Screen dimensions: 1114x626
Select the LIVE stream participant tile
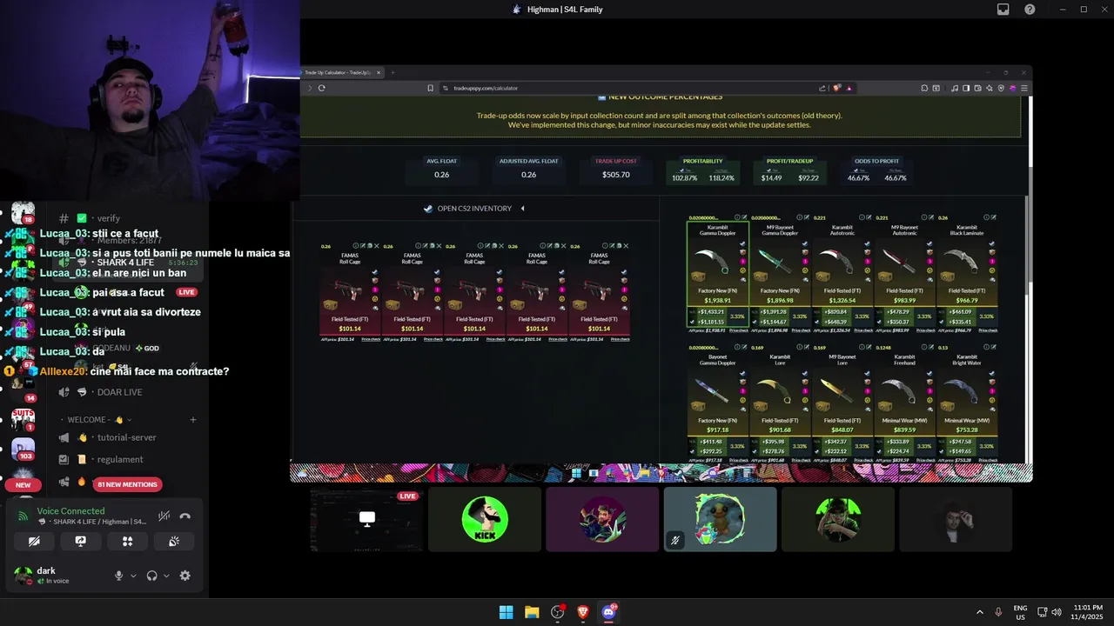point(367,519)
